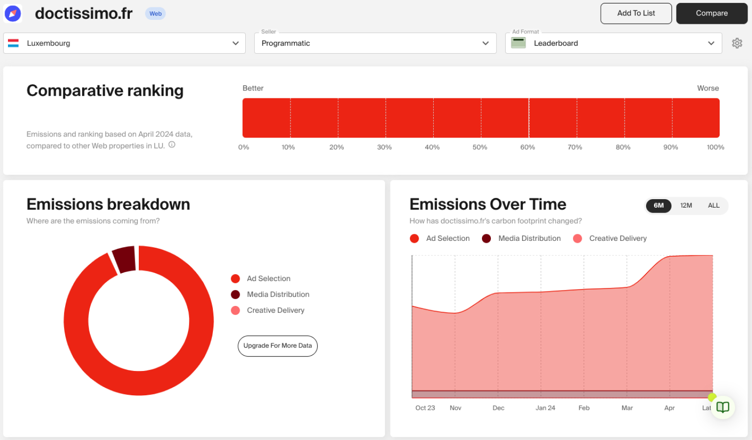Click the Leaderboard ad format icon
Screen dimensions: 752x440
[x=518, y=43]
